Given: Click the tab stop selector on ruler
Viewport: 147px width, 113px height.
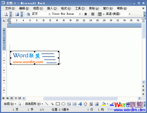Looking at the screenshot, I should point(4,20).
